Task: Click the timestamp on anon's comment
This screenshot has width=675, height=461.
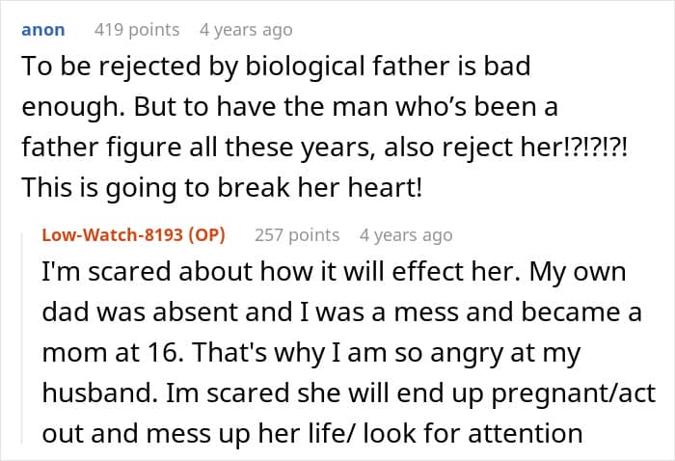Action: tap(245, 30)
